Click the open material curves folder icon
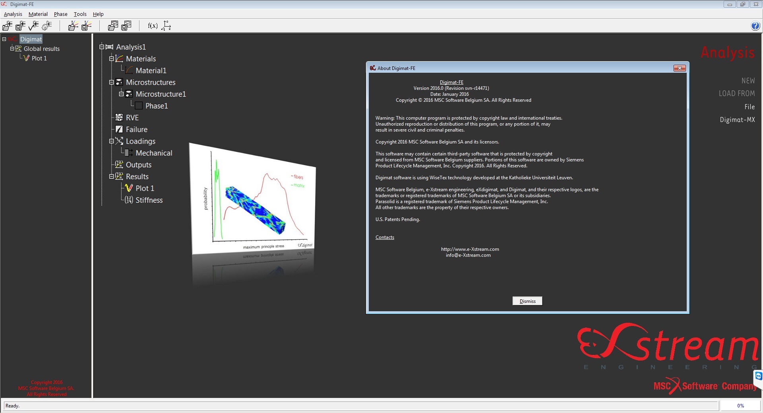 pos(73,26)
